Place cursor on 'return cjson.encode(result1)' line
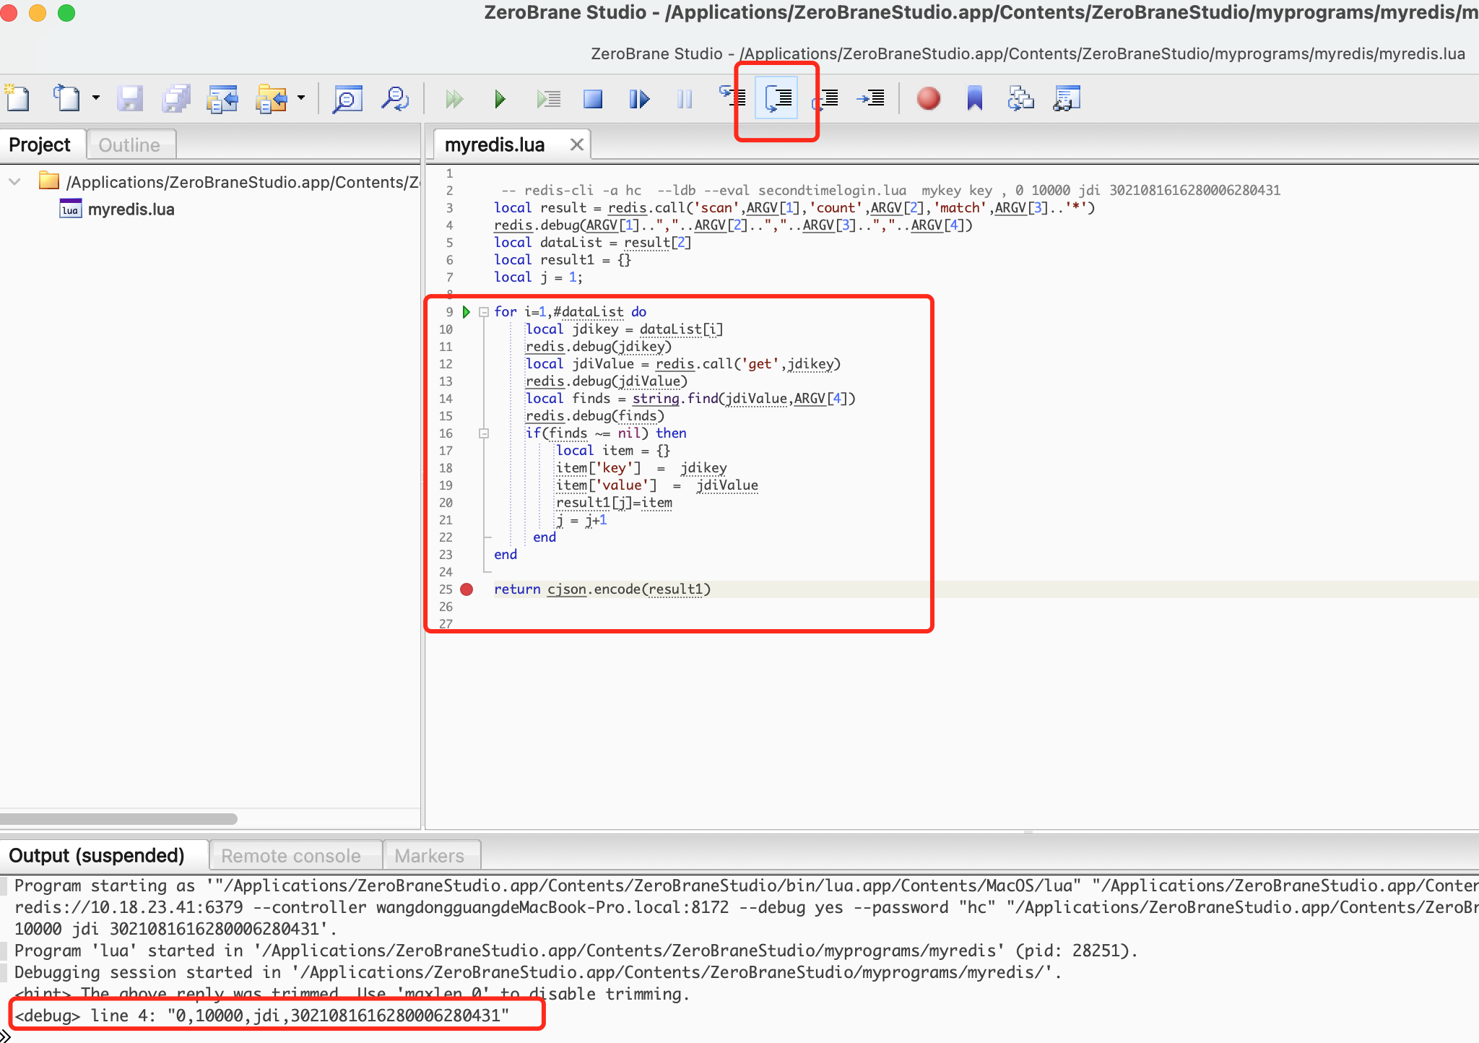1479x1043 pixels. (602, 589)
